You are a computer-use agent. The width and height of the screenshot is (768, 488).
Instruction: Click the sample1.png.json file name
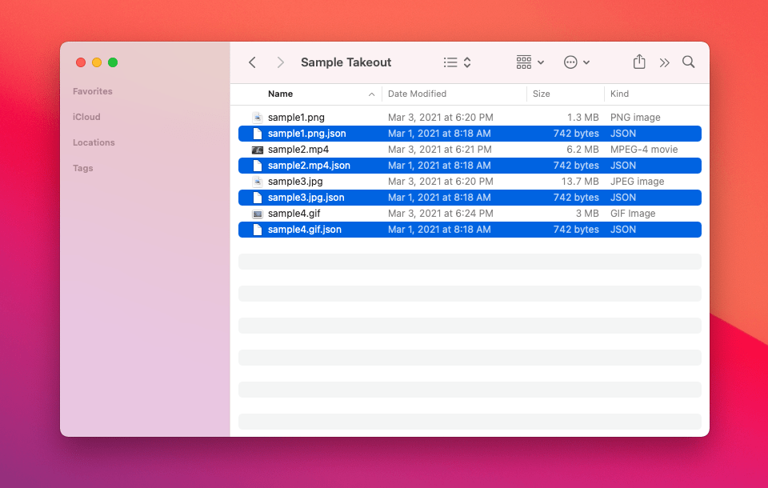click(x=306, y=134)
